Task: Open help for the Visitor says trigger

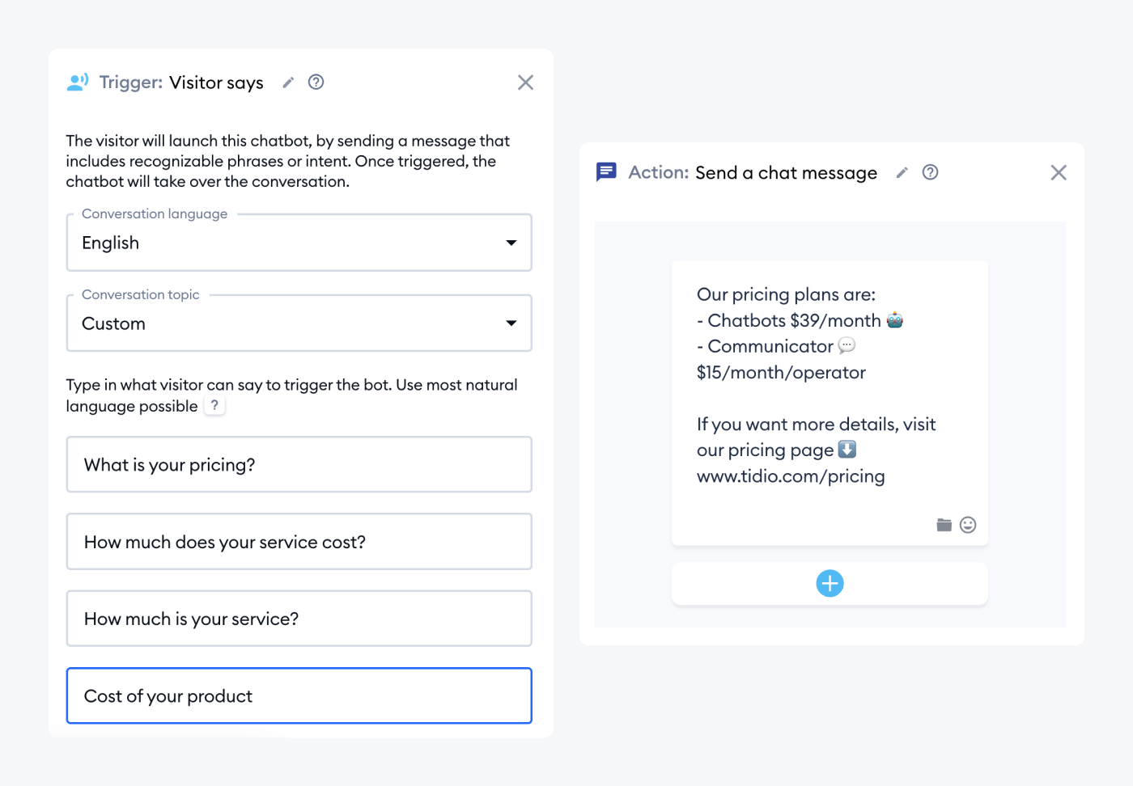Action: click(x=316, y=82)
